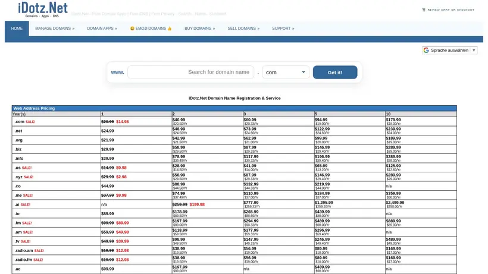Viewport: 488px width, 274px height.
Task: Click the .info 1-year price $39.99
Action: (x=107, y=159)
